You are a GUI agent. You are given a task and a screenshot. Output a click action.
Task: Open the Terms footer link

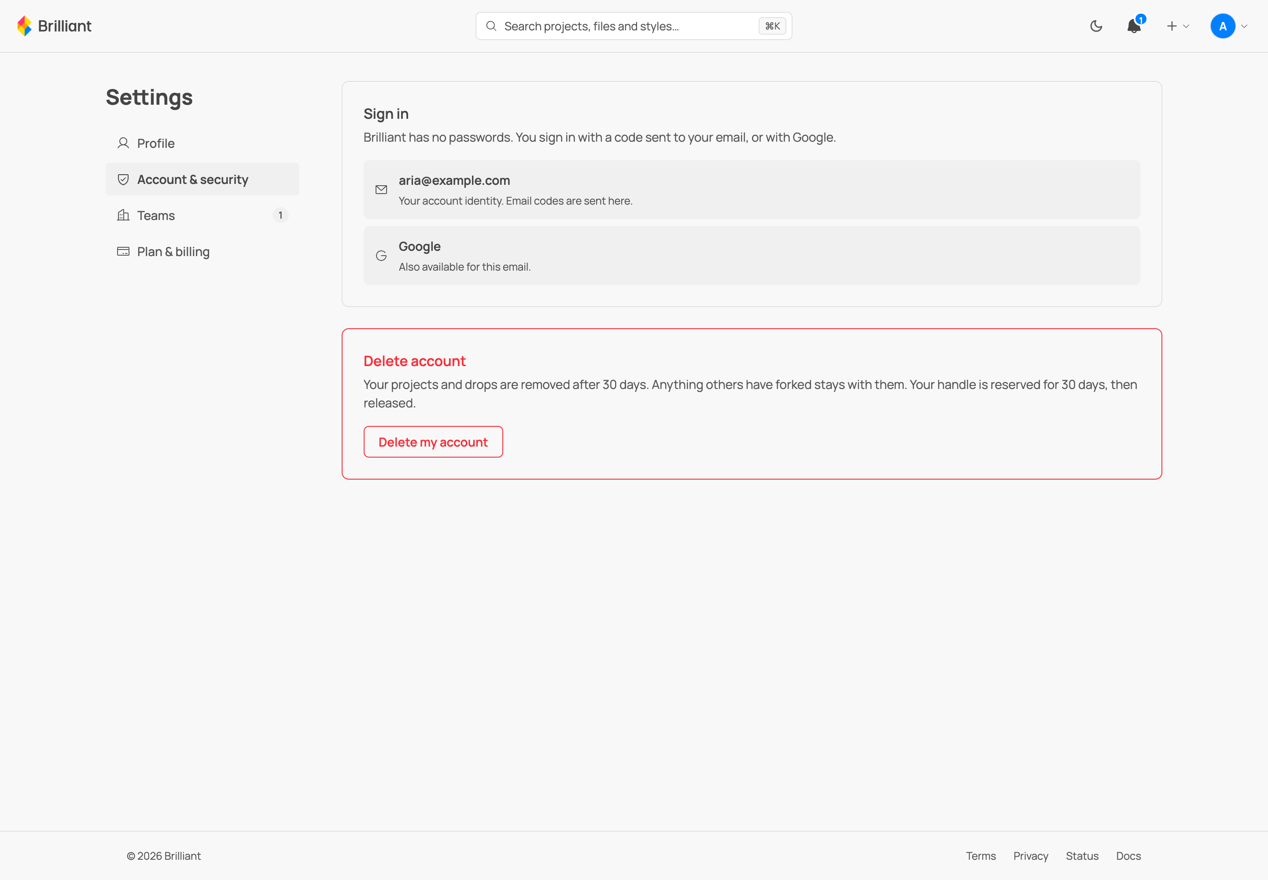click(980, 856)
